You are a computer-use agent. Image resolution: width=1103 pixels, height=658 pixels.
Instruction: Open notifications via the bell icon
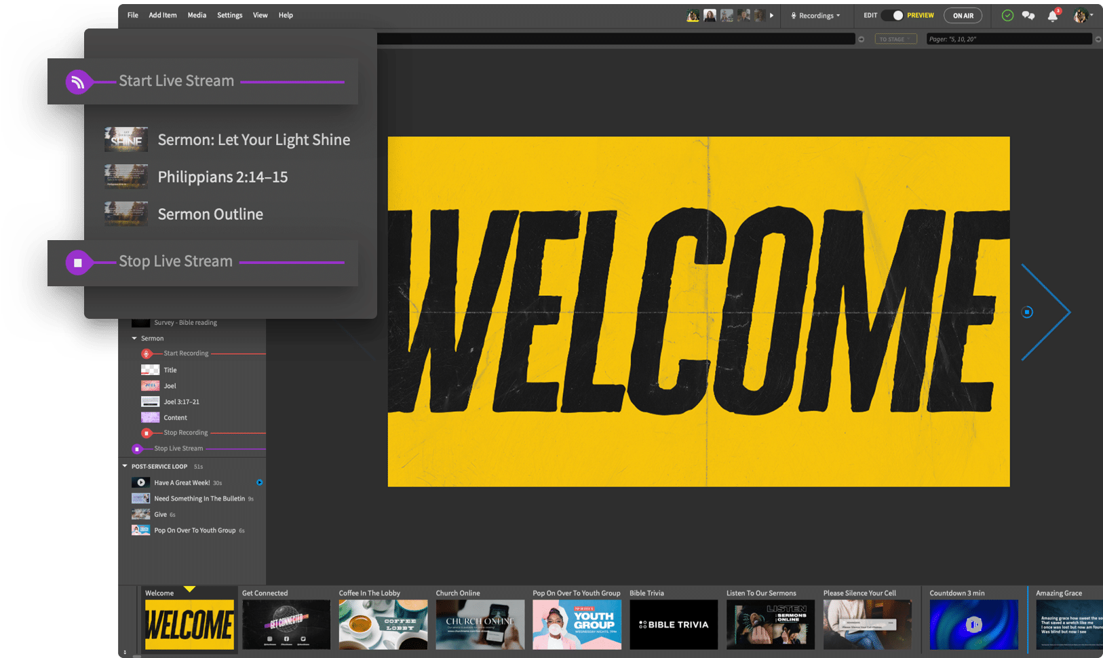[x=1052, y=16]
